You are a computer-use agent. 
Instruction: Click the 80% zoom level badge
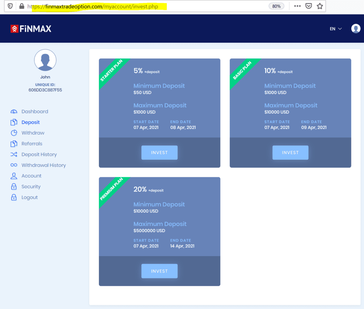click(276, 6)
